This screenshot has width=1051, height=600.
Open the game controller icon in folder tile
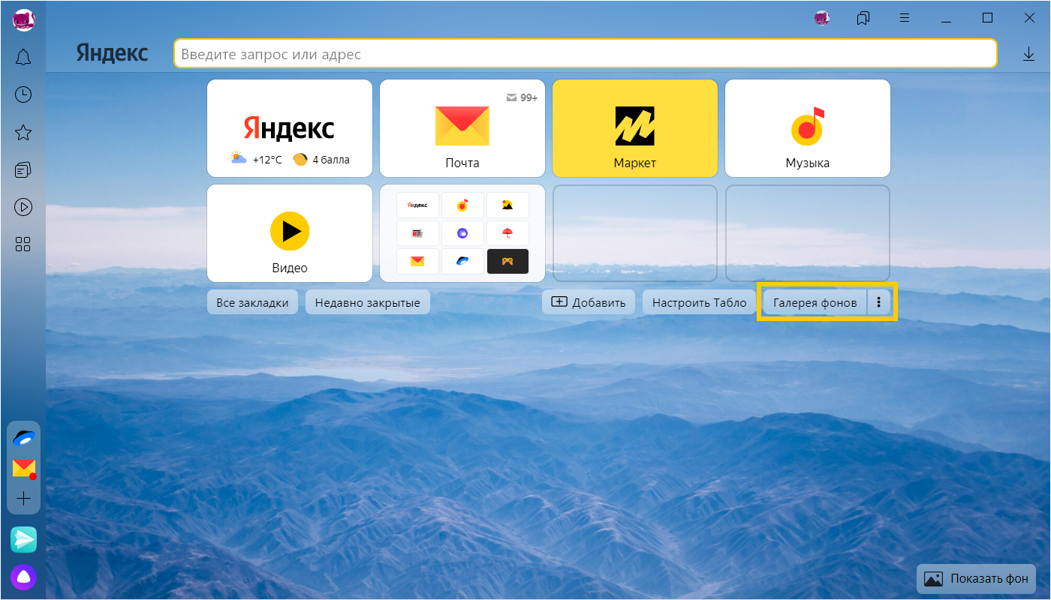[507, 261]
